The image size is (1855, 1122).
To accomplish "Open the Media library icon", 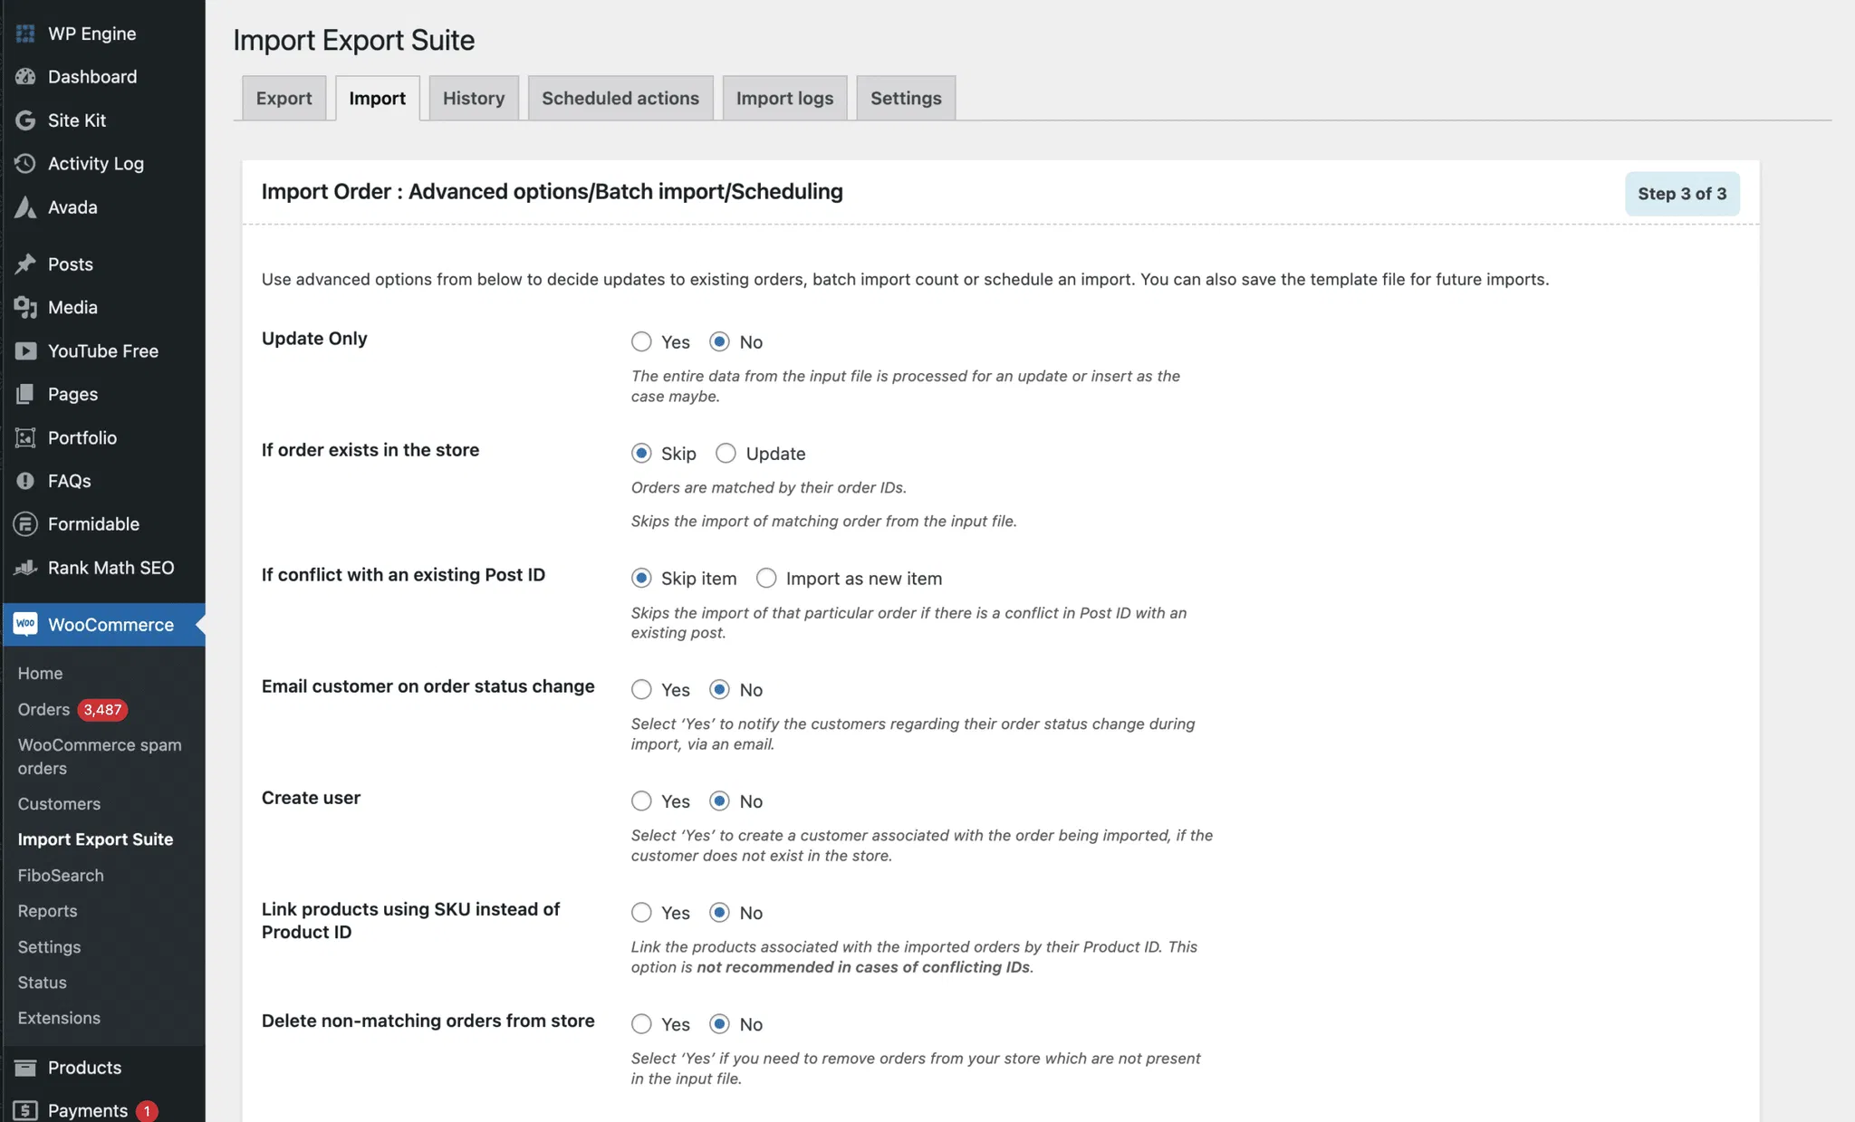I will (x=25, y=308).
